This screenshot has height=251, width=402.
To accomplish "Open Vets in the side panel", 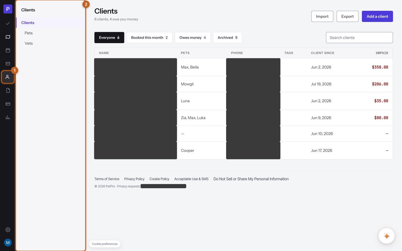I will tap(28, 43).
